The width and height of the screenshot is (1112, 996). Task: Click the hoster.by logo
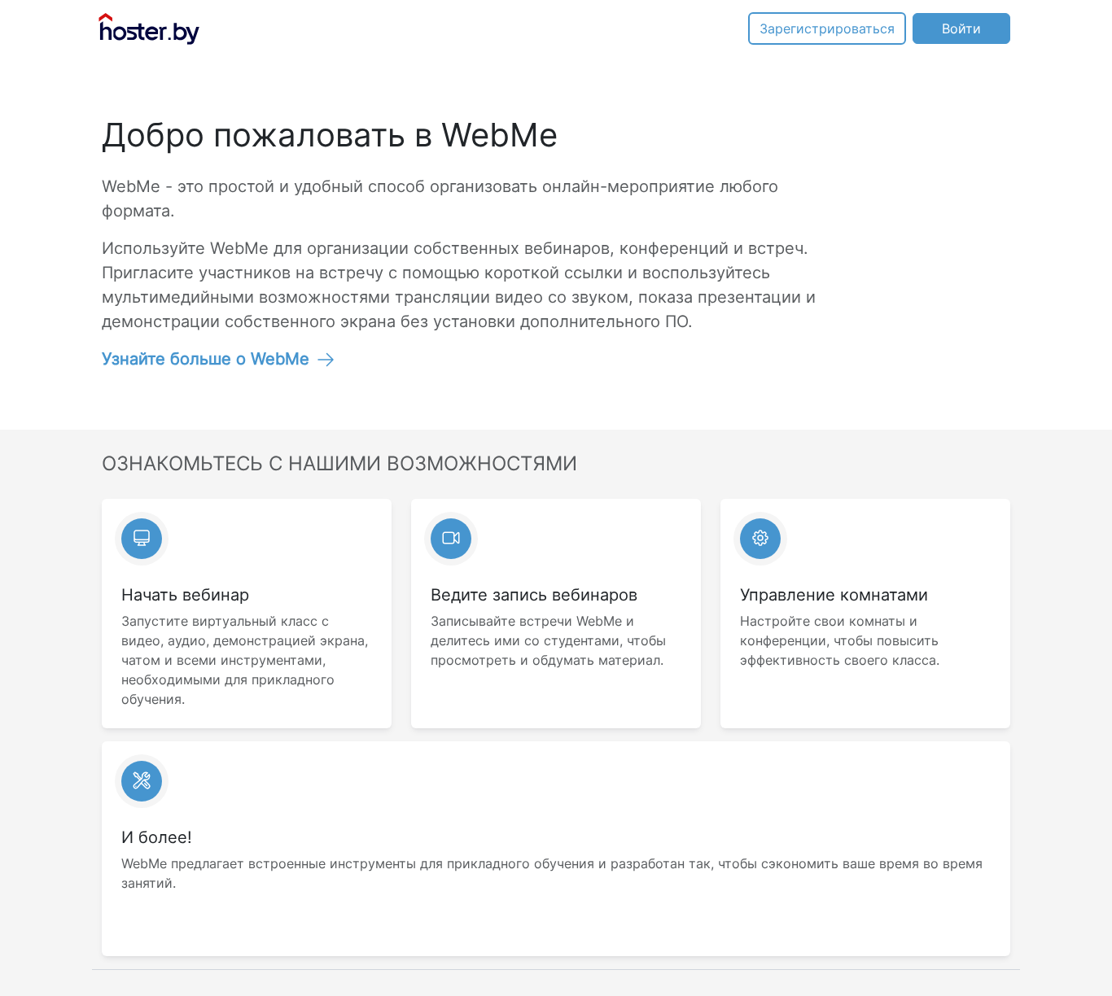point(149,28)
